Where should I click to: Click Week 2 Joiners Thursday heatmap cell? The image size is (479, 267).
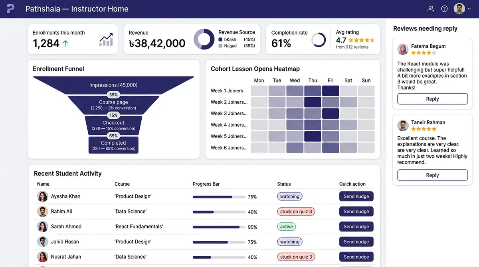click(313, 102)
